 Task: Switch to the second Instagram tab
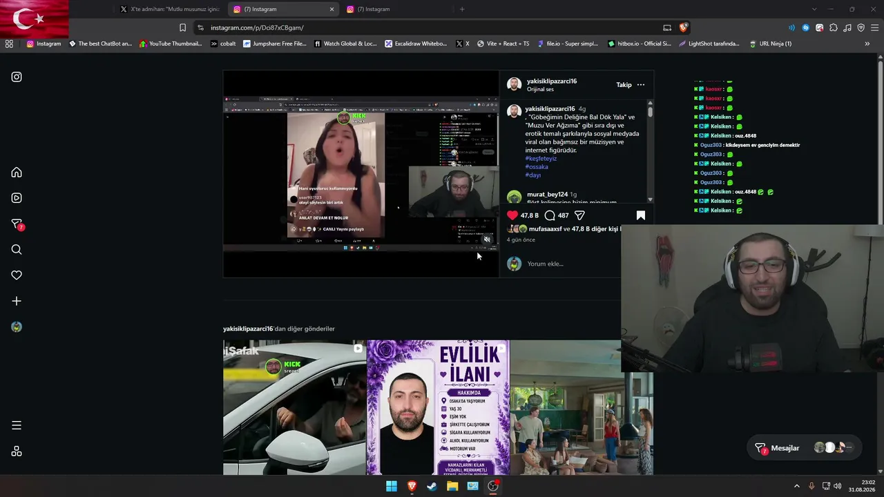(396, 9)
